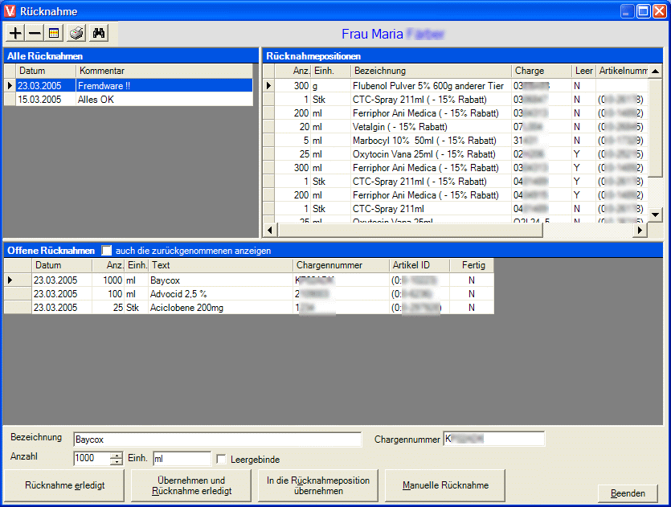Select the Advocid 2,5 % row
The height and width of the screenshot is (507, 671).
pos(249,294)
